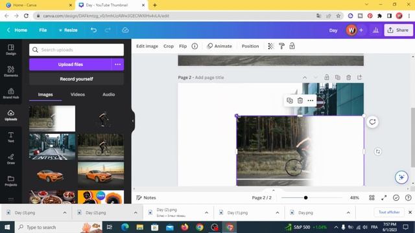415x233 pixels.
Task: Adjust the zoom slider handle
Action: (x=305, y=197)
